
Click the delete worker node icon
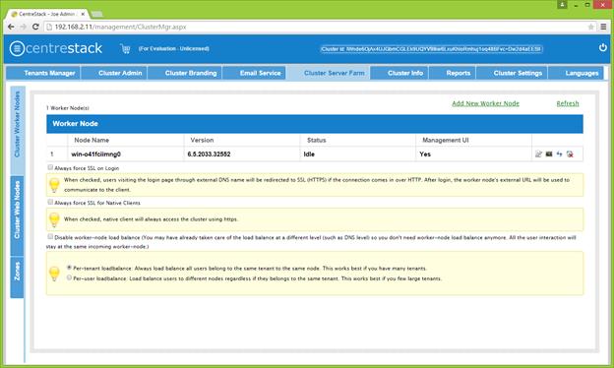pos(570,153)
